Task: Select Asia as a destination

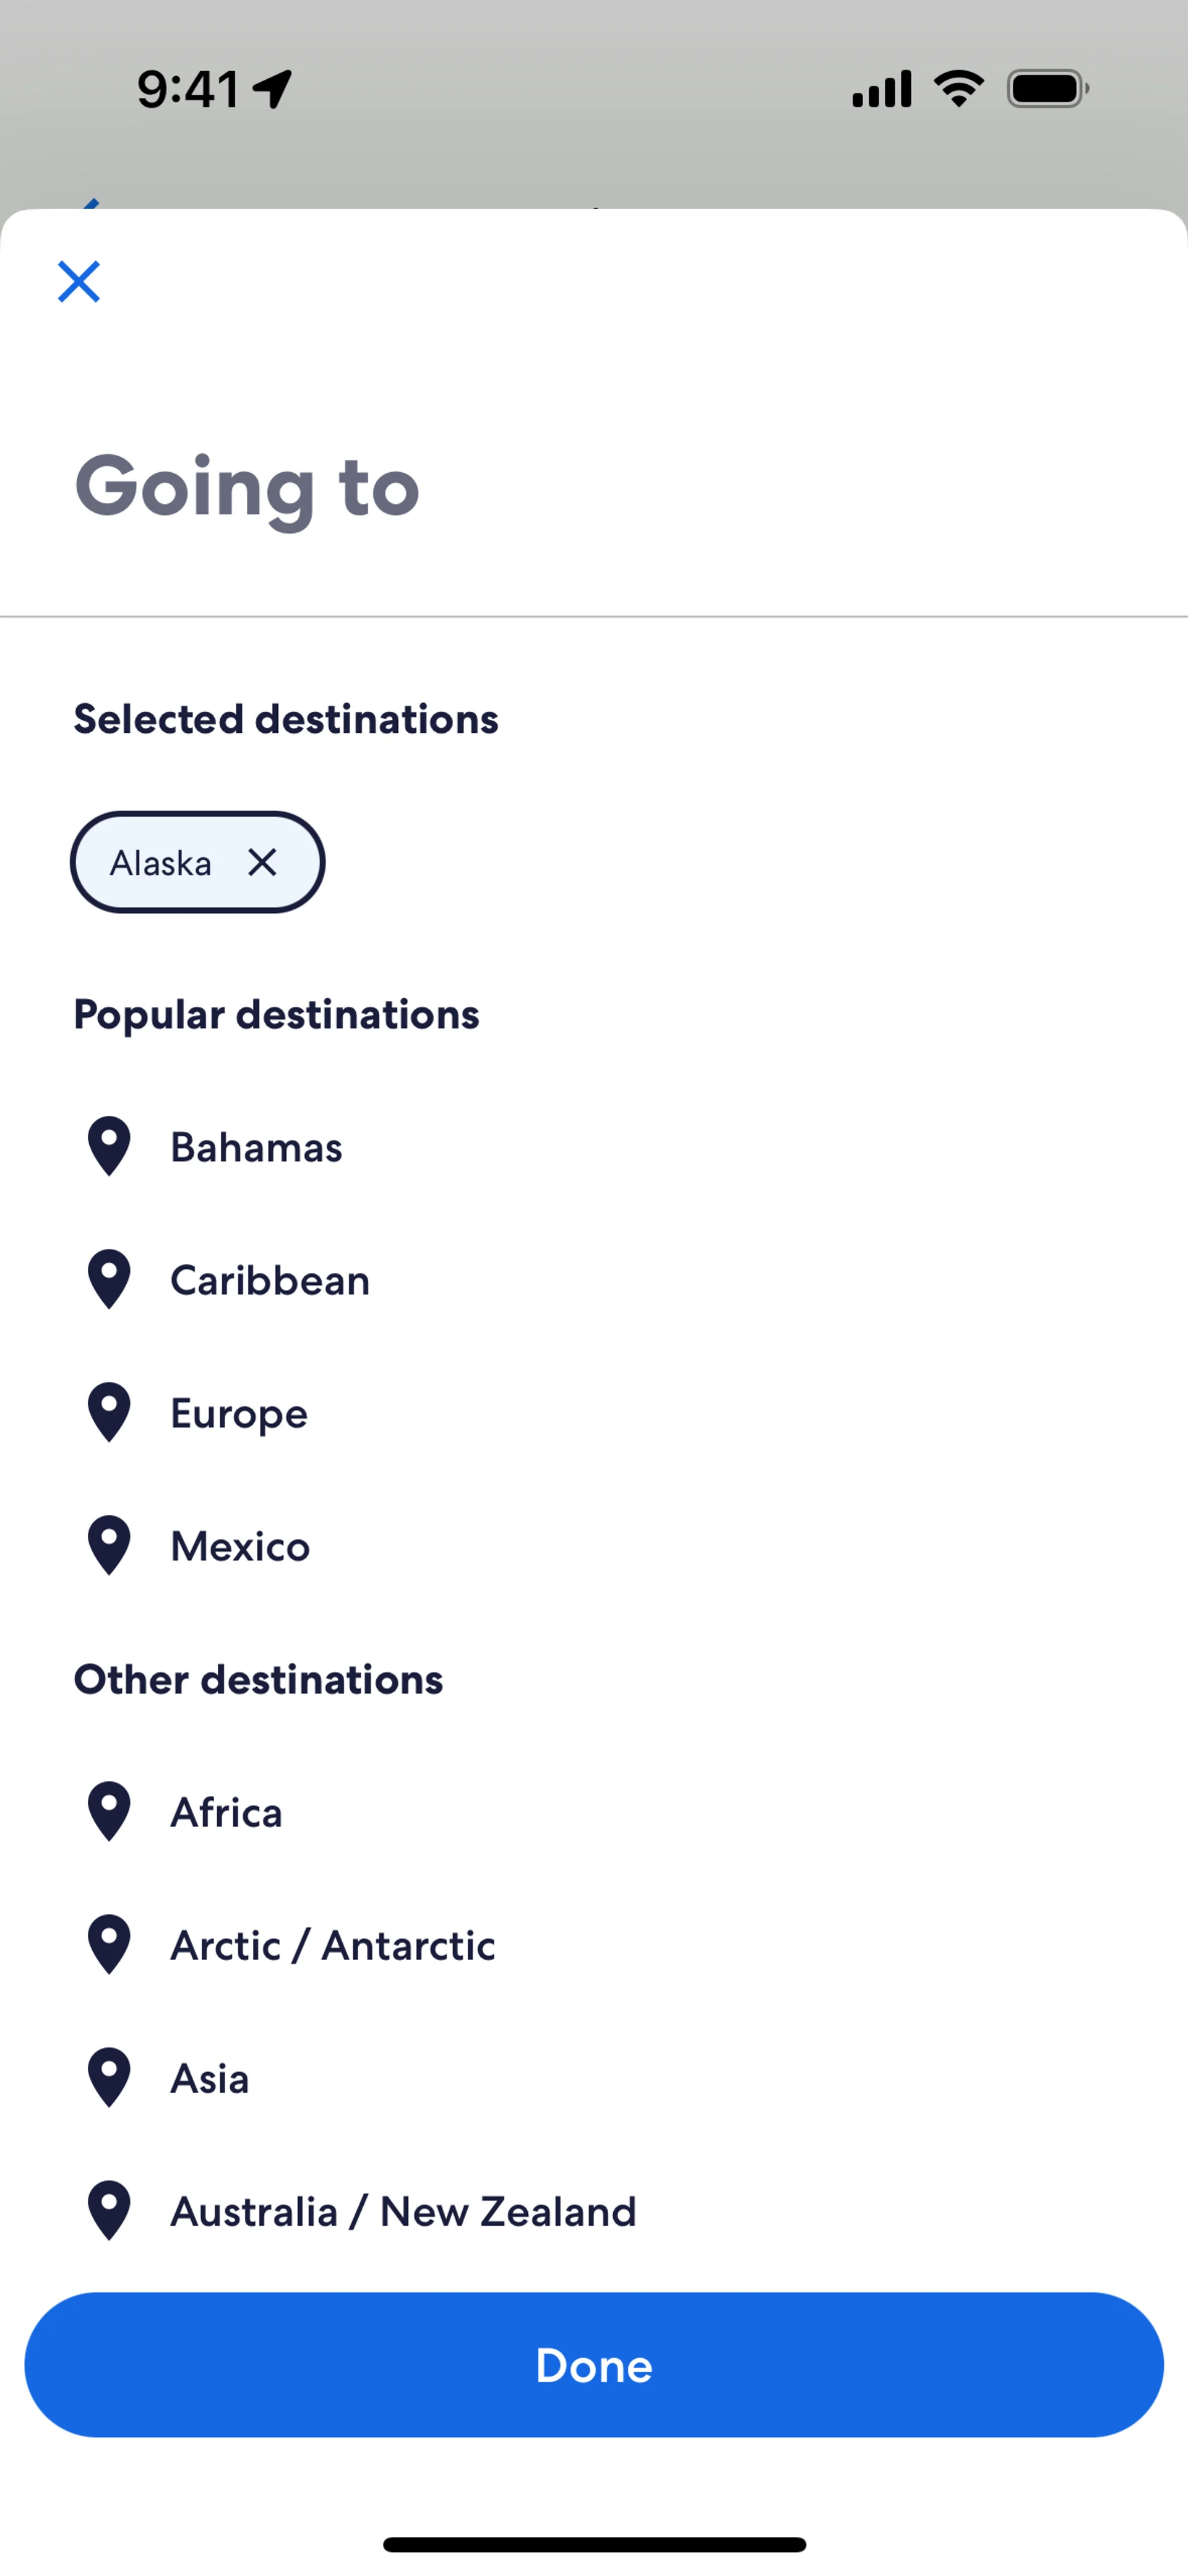Action: point(209,2078)
